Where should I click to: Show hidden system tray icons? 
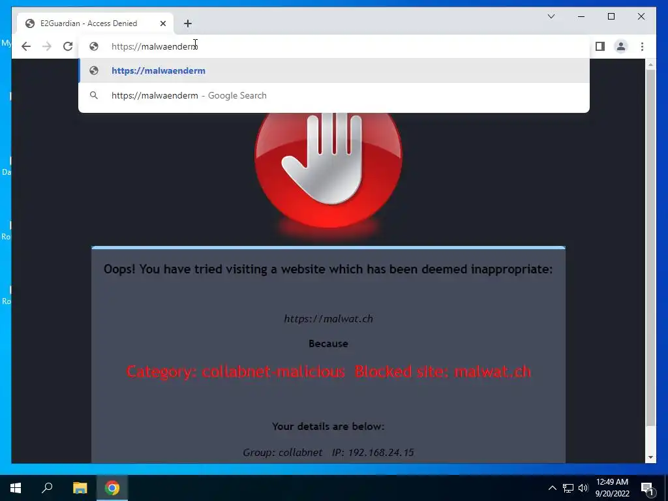pyautogui.click(x=552, y=488)
